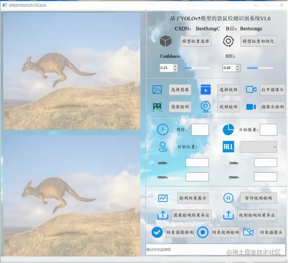
Task: Click the Bestsongc B站 text
Action: [x=251, y=29]
